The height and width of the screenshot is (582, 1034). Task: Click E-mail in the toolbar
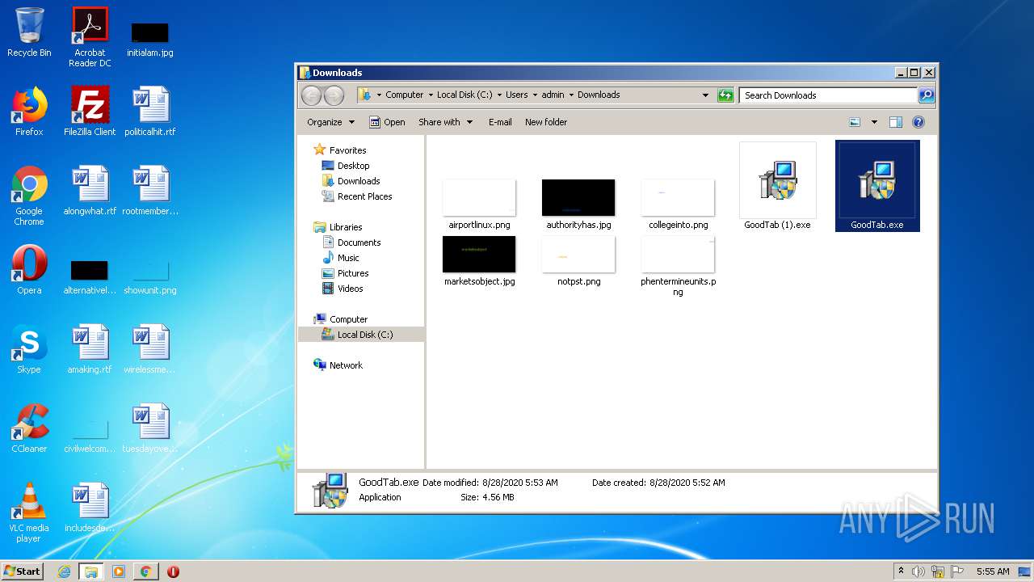[x=500, y=122]
